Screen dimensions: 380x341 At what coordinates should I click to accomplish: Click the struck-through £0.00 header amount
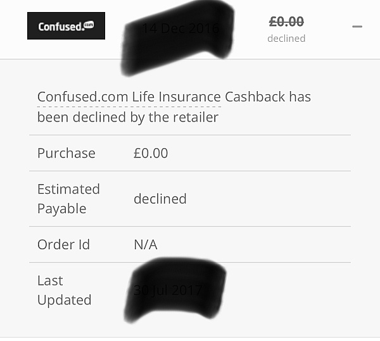[286, 22]
